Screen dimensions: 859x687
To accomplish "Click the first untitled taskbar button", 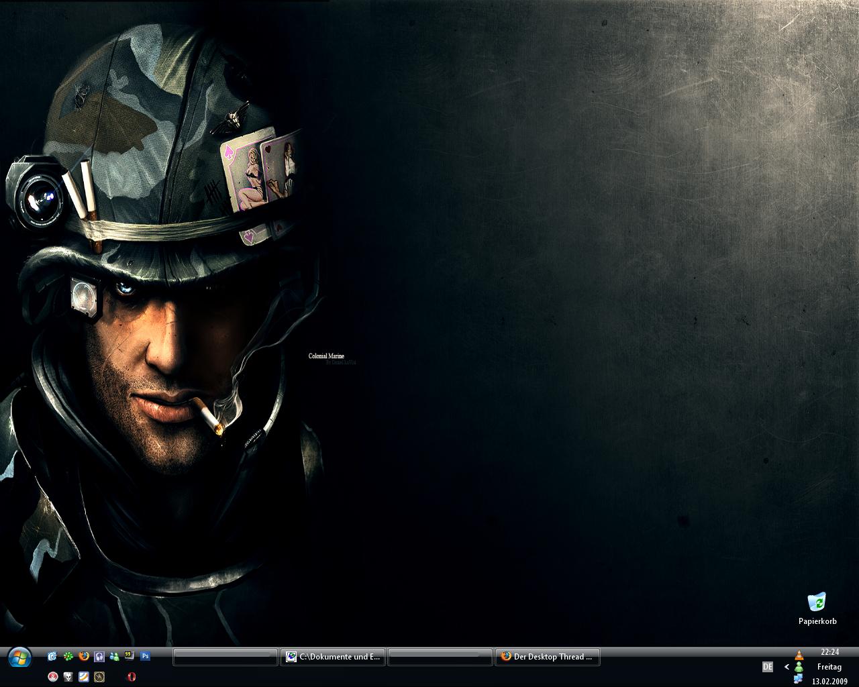I will [225, 657].
